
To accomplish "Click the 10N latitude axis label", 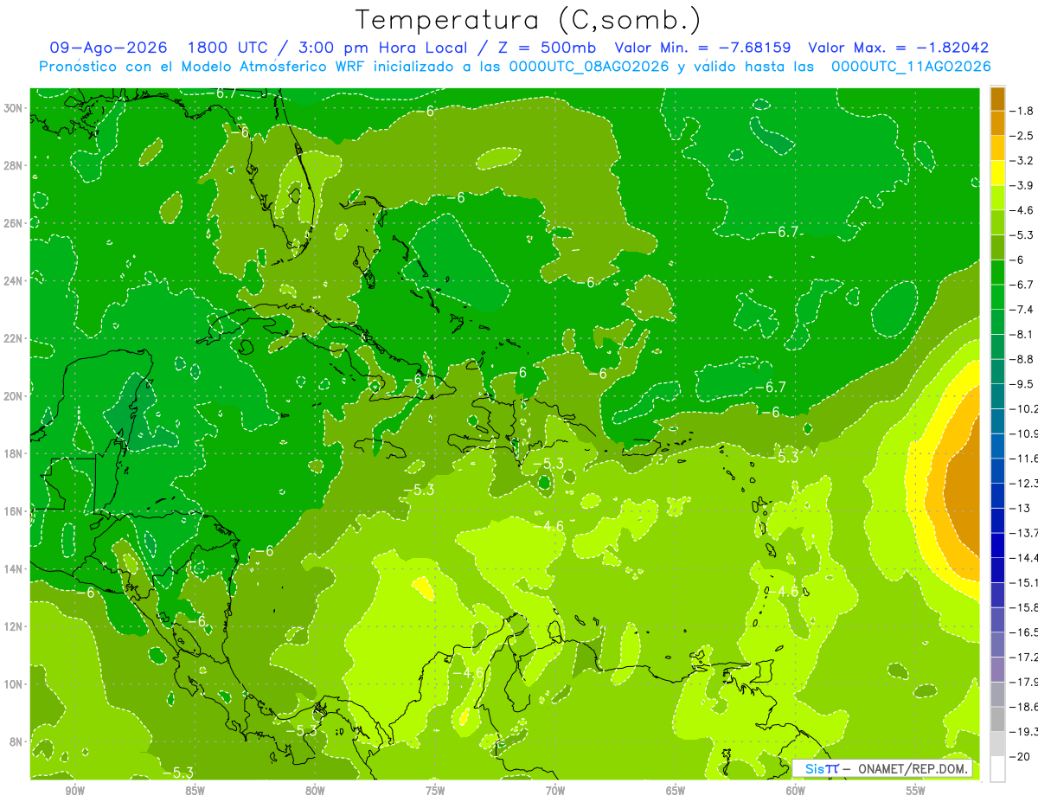I will coord(15,683).
